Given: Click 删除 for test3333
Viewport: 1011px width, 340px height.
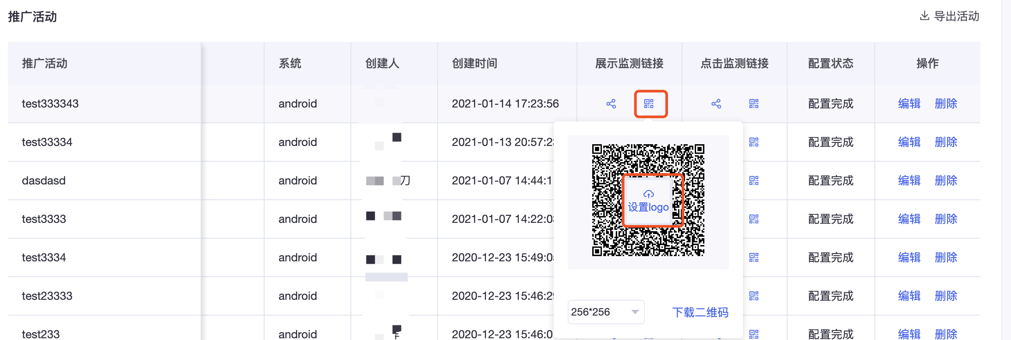Looking at the screenshot, I should click(x=946, y=219).
